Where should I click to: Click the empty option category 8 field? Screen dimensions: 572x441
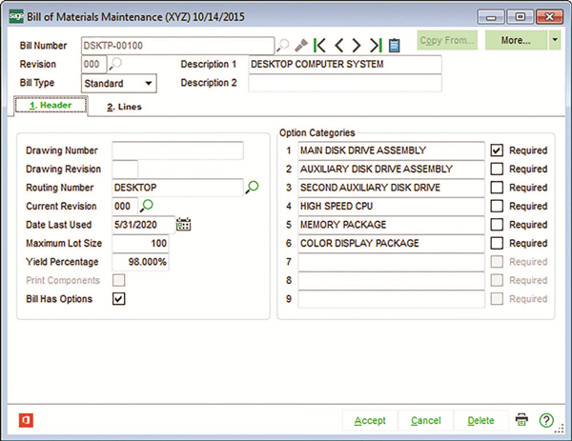pos(392,281)
